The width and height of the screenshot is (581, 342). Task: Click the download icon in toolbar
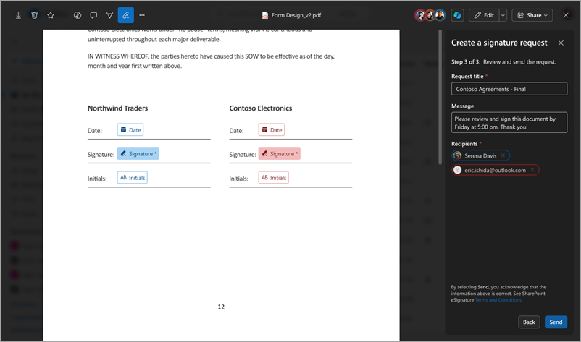18,15
